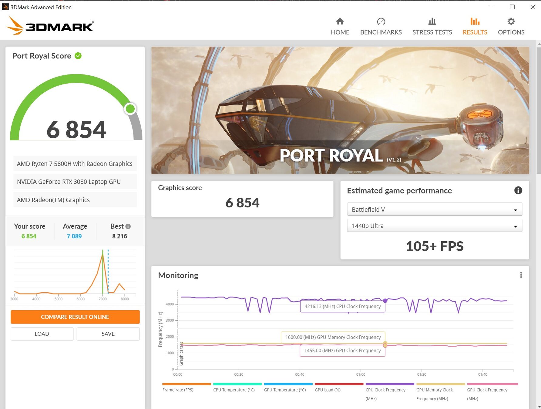Open the HOME tab
541x409 pixels.
[340, 26]
